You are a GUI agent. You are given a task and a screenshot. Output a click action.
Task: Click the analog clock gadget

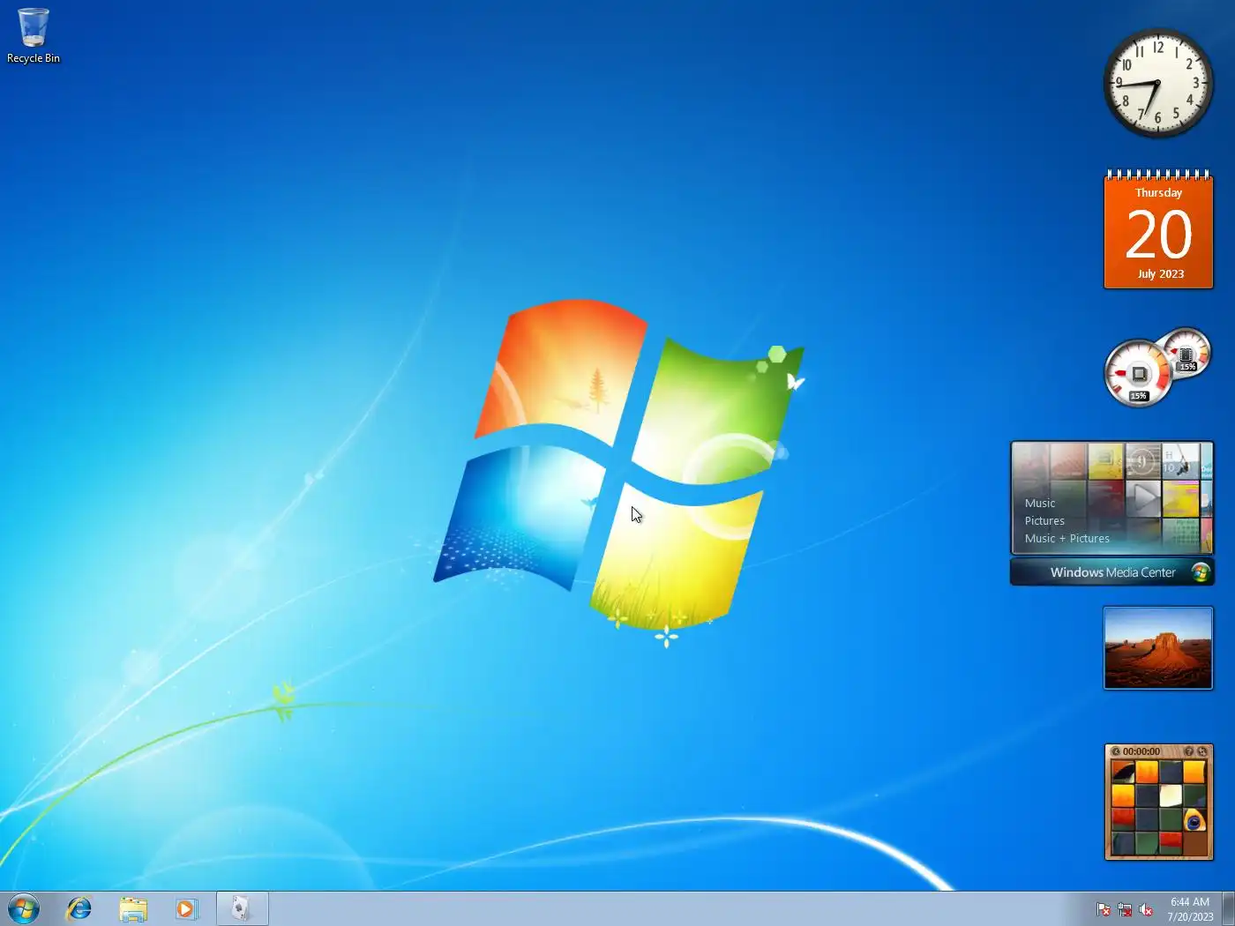pyautogui.click(x=1158, y=83)
